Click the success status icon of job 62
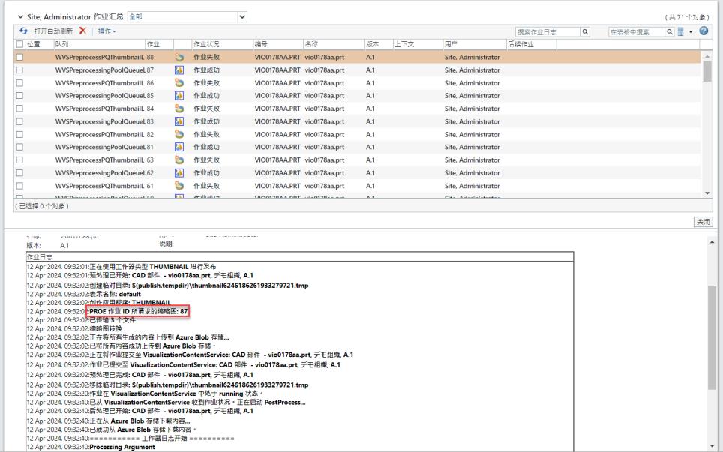The image size is (723, 452). point(179,173)
